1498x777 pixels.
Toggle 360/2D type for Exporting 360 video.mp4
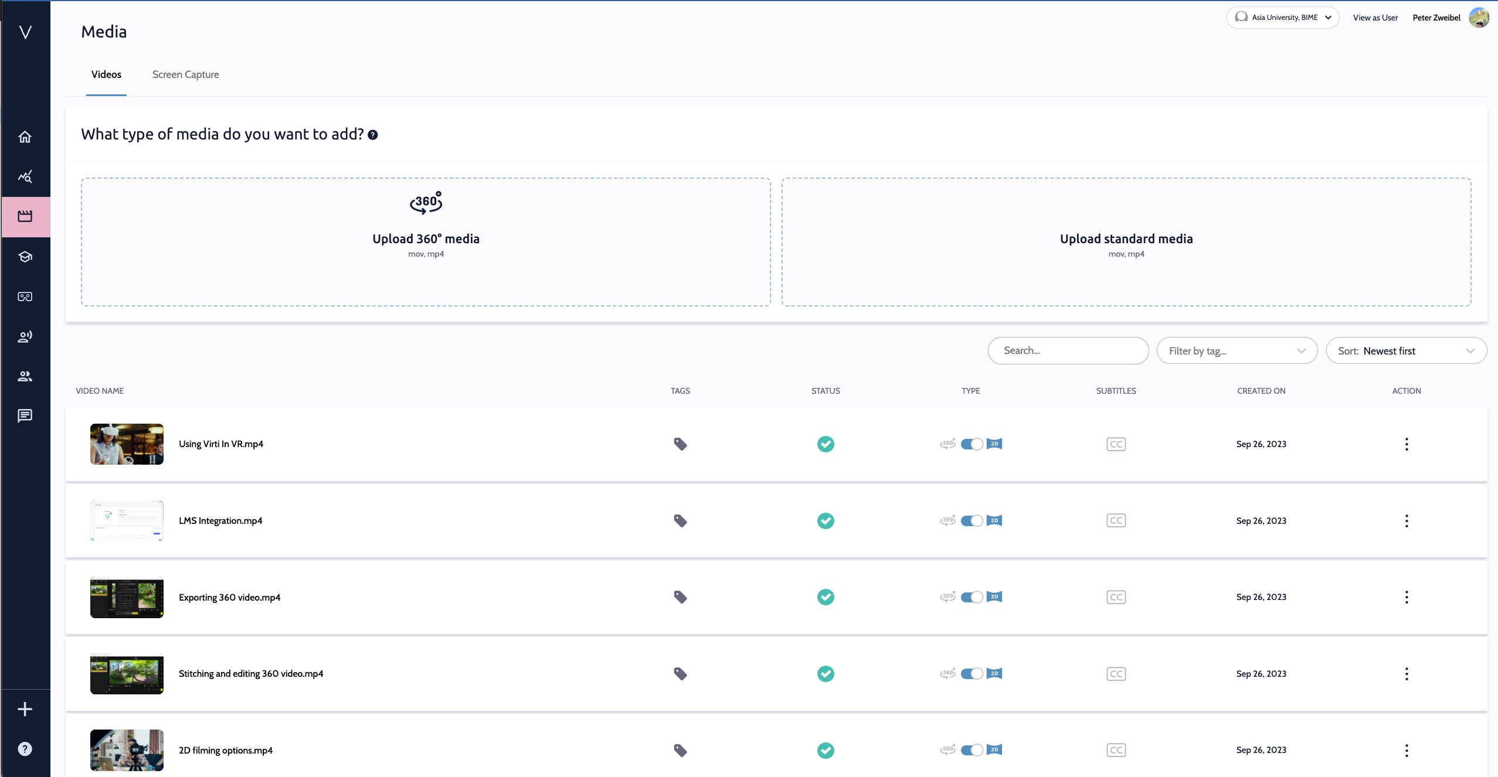tap(972, 597)
